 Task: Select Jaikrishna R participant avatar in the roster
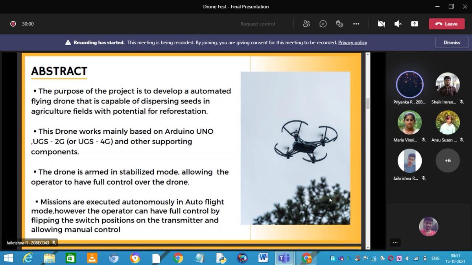click(x=409, y=160)
